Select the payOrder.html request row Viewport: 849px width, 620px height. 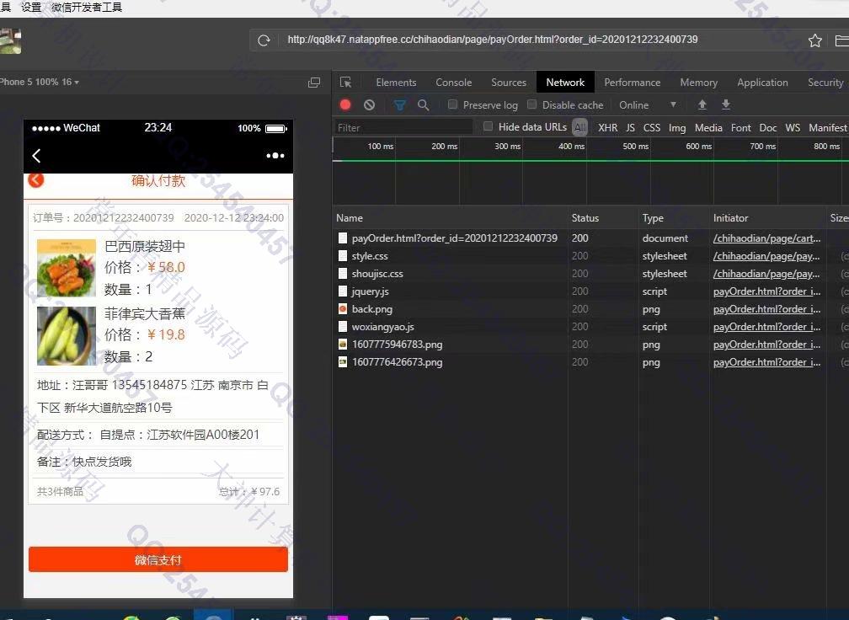(590, 238)
